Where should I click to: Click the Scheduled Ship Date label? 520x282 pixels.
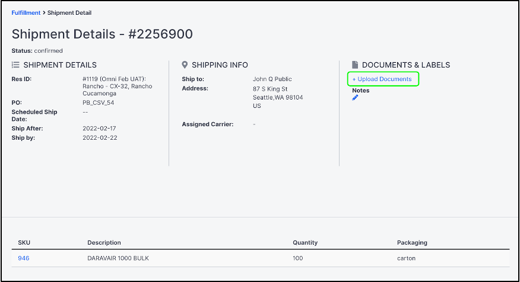click(34, 116)
